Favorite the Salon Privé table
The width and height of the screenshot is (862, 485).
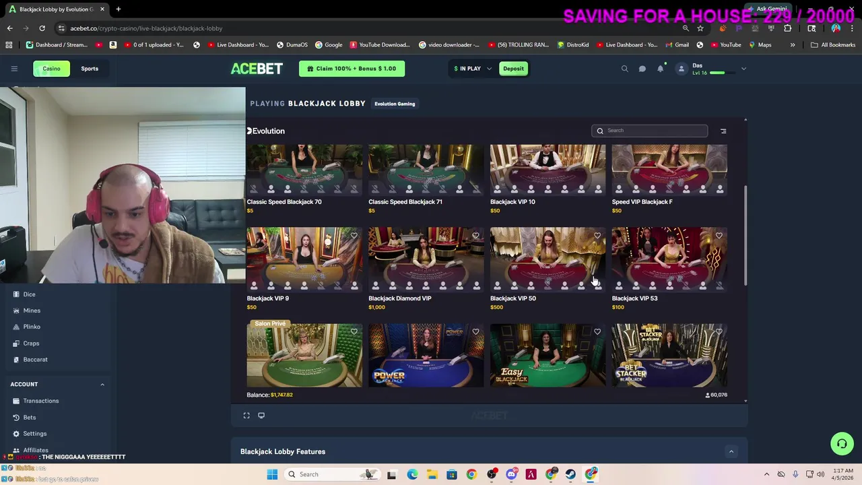(x=354, y=331)
